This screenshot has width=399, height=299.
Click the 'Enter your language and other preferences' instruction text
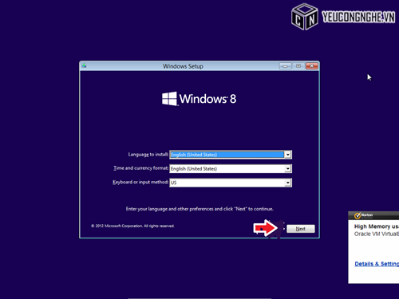pyautogui.click(x=199, y=209)
